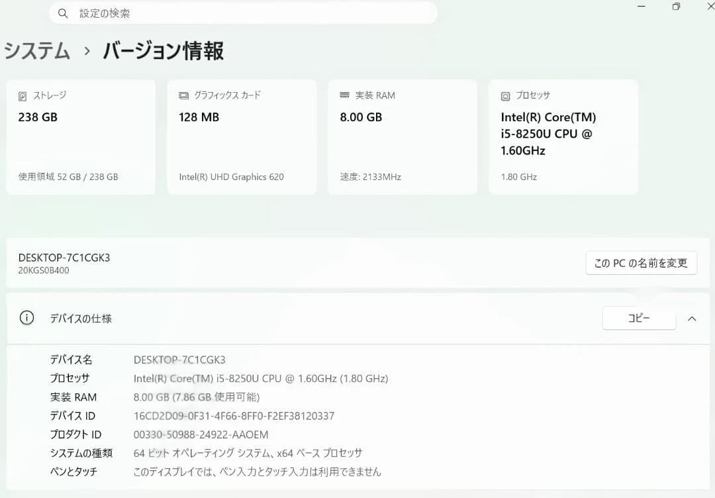Collapse the デバイスの仕様 section chevron
Screen dimensions: 715x498
[693, 318]
